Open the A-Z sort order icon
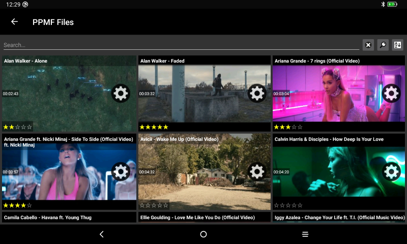This screenshot has width=407, height=244. 397,45
